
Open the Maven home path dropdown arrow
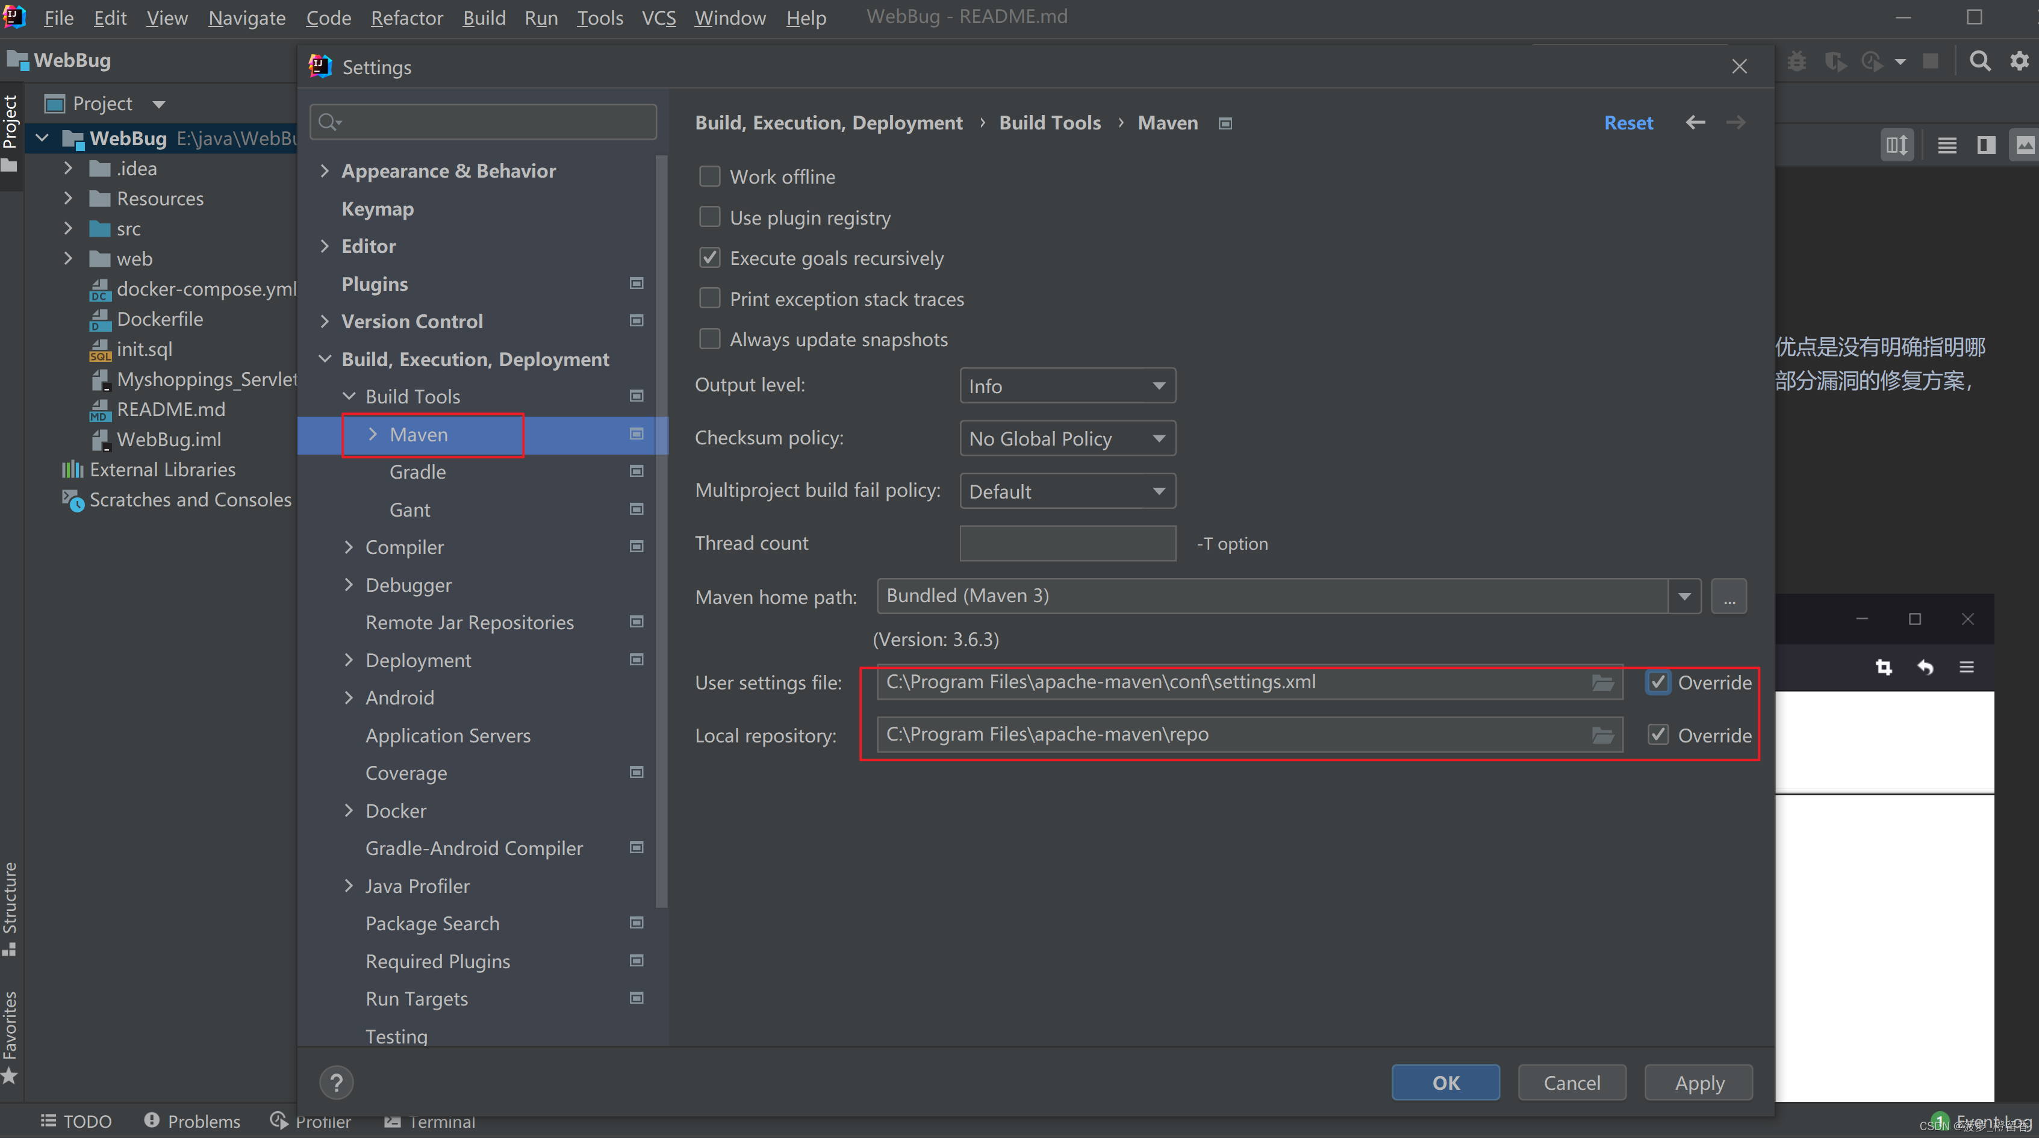[x=1684, y=596]
